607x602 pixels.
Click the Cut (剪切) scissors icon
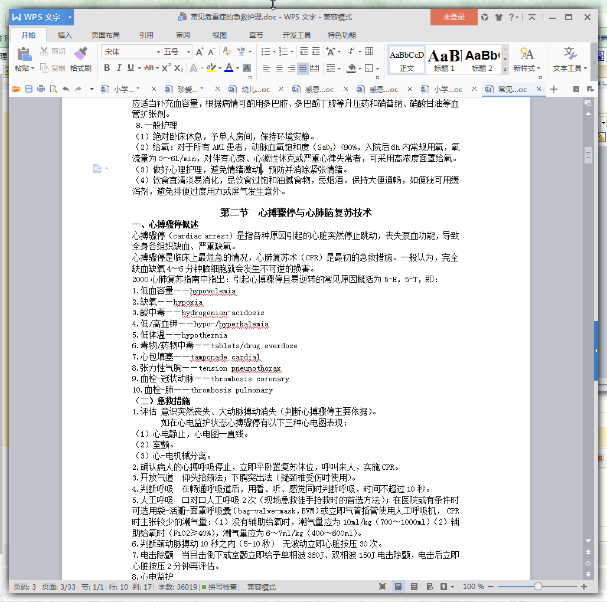point(44,51)
